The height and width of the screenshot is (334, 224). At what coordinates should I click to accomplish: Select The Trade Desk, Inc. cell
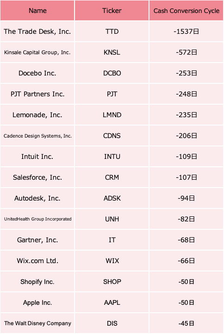click(x=37, y=32)
